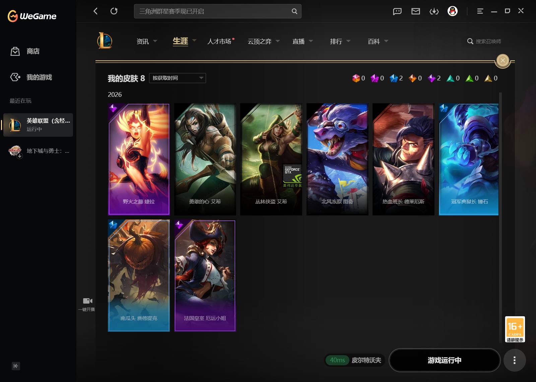536x382 pixels.
Task: Open the 勇敢的心 艾希 skin card
Action: tap(205, 159)
